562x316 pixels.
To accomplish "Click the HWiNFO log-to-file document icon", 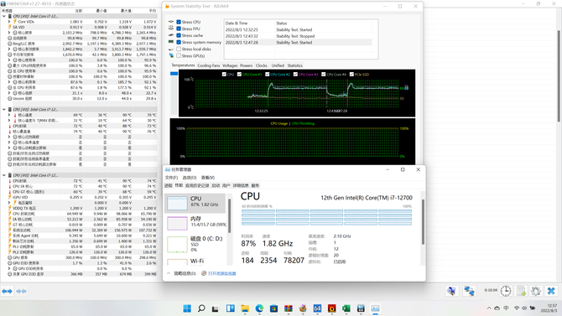I will pos(522,291).
